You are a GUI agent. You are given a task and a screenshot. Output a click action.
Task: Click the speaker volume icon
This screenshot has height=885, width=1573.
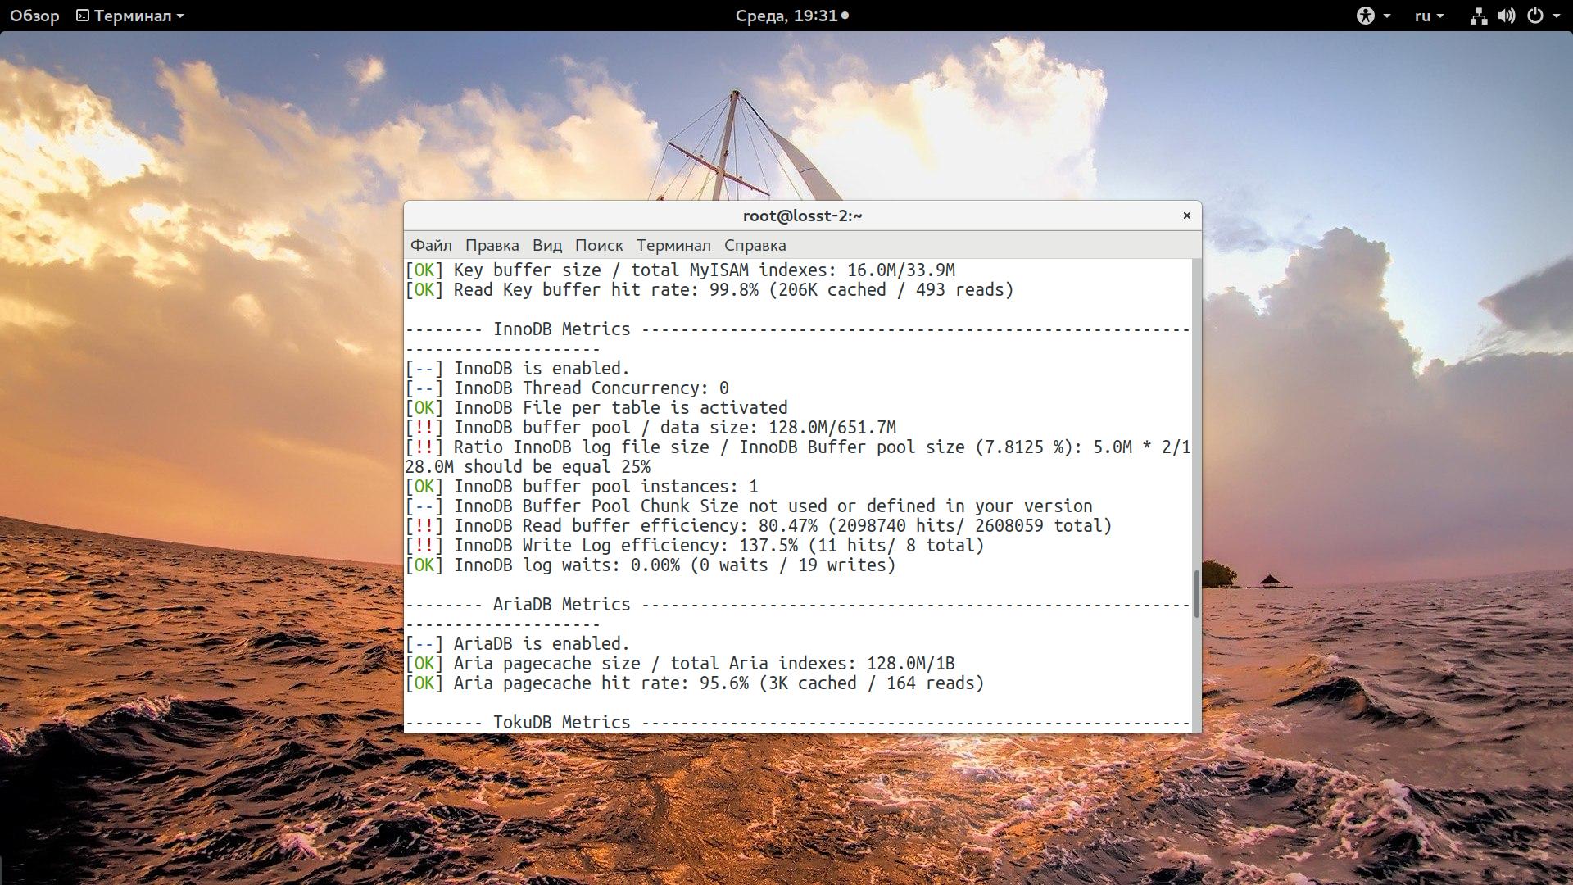click(x=1507, y=16)
